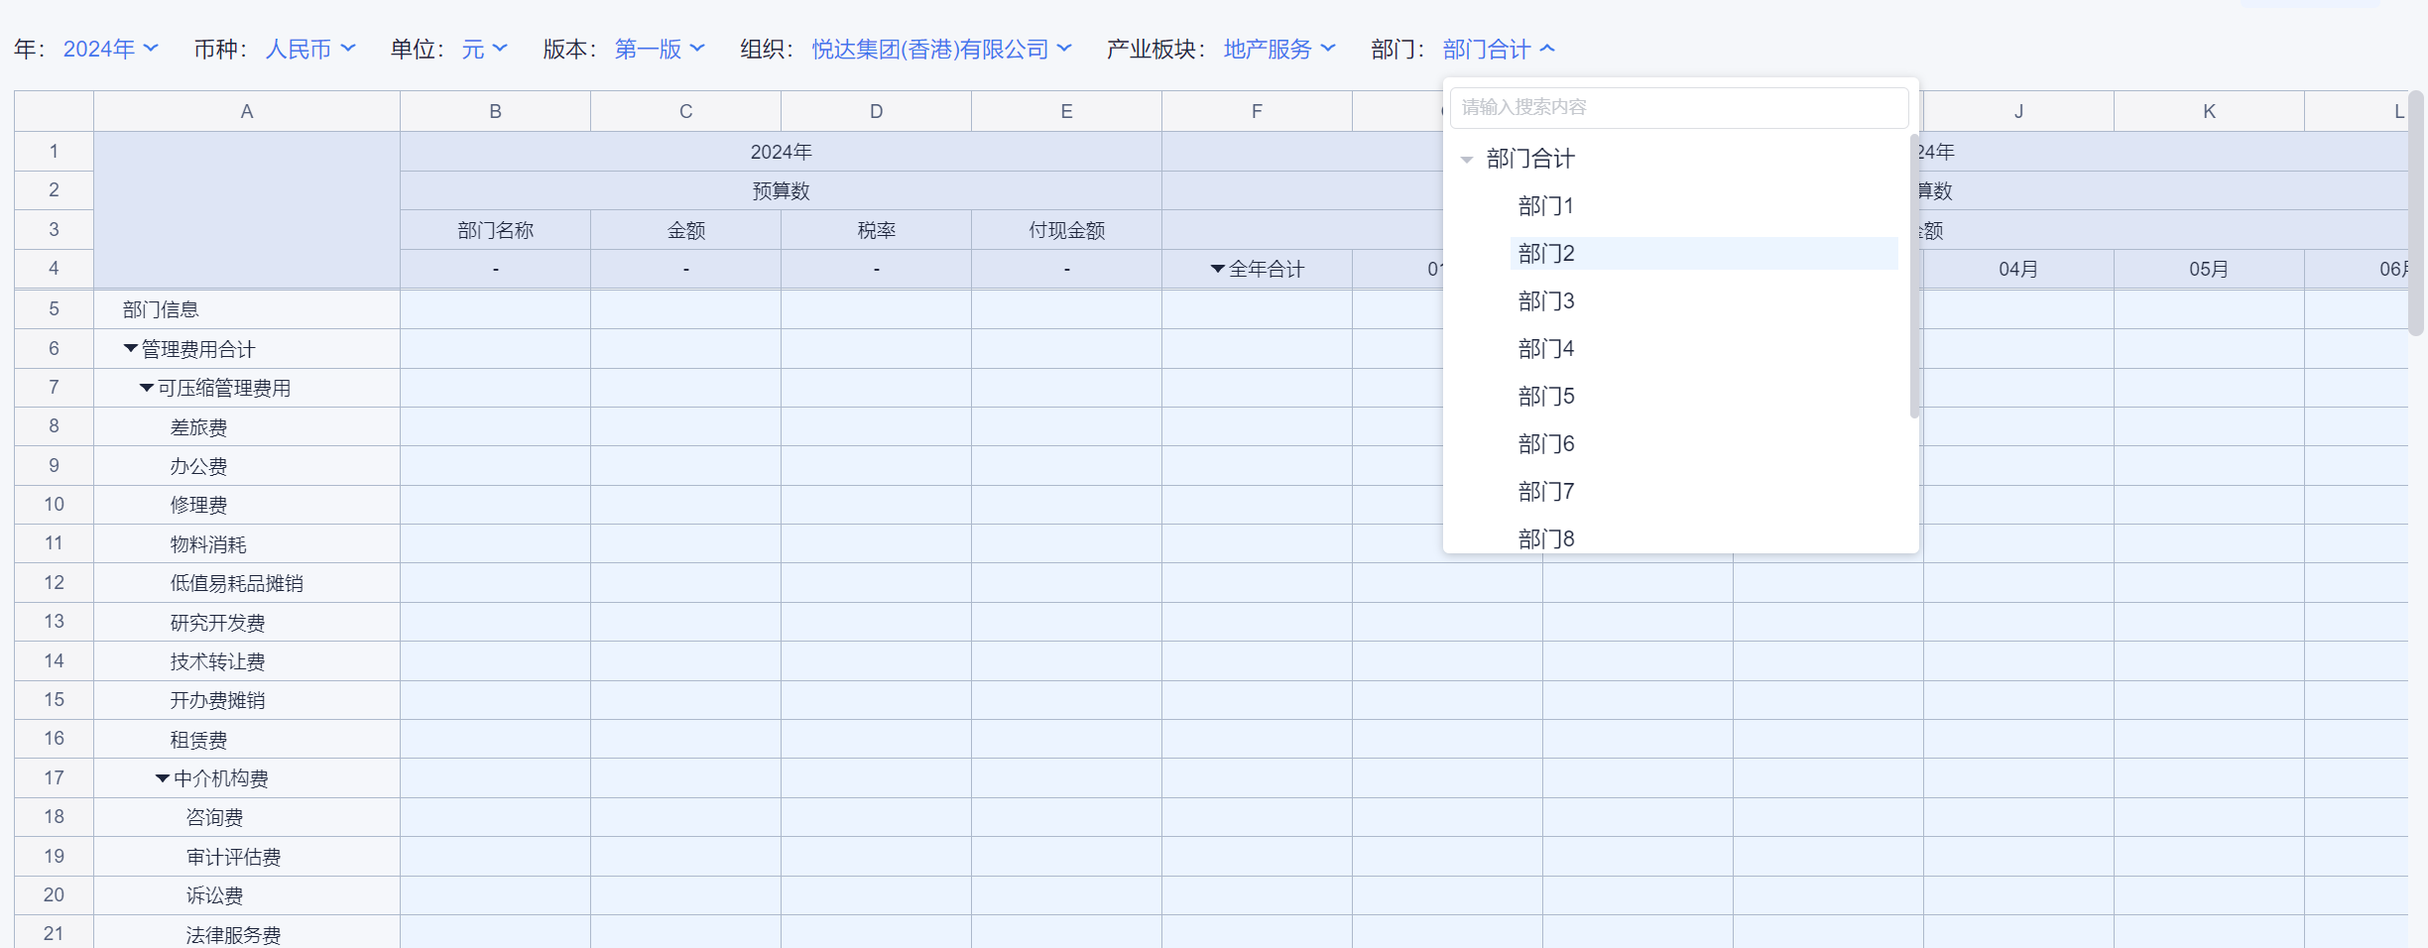
Task: Pick 部门7 in the department tree
Action: coord(1545,492)
